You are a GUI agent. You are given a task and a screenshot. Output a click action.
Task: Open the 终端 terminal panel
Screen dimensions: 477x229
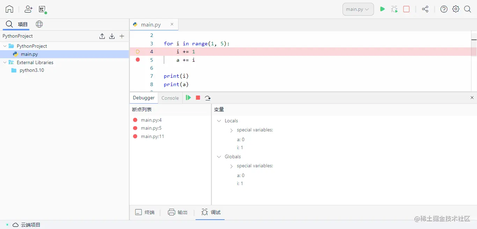pyautogui.click(x=145, y=212)
